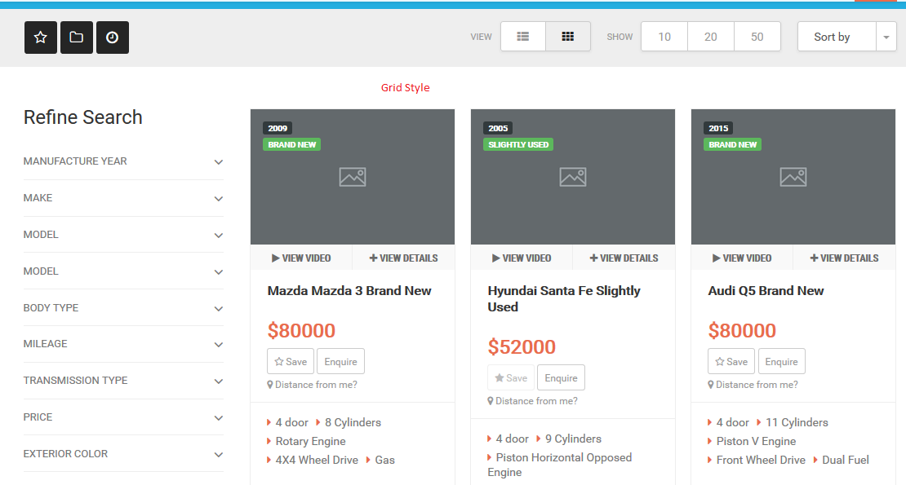Switch to grid view icon
This screenshot has width=906, height=485.
pyautogui.click(x=568, y=37)
